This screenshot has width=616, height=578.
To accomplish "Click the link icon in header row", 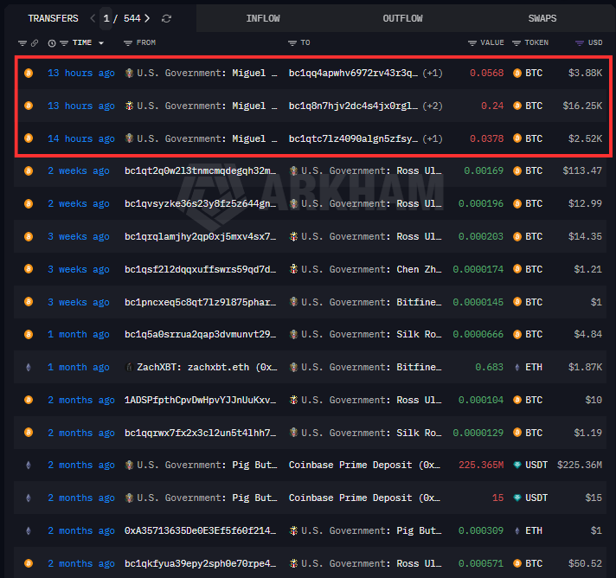I will 35,42.
